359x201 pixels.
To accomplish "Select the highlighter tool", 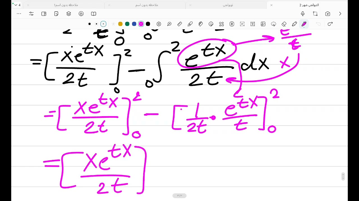I will click(x=294, y=24).
